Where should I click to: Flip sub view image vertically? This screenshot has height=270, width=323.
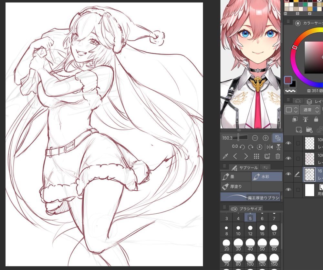[x=278, y=147]
